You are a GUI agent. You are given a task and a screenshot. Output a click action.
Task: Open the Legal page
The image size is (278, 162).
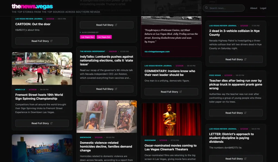pyautogui.click(x=263, y=8)
